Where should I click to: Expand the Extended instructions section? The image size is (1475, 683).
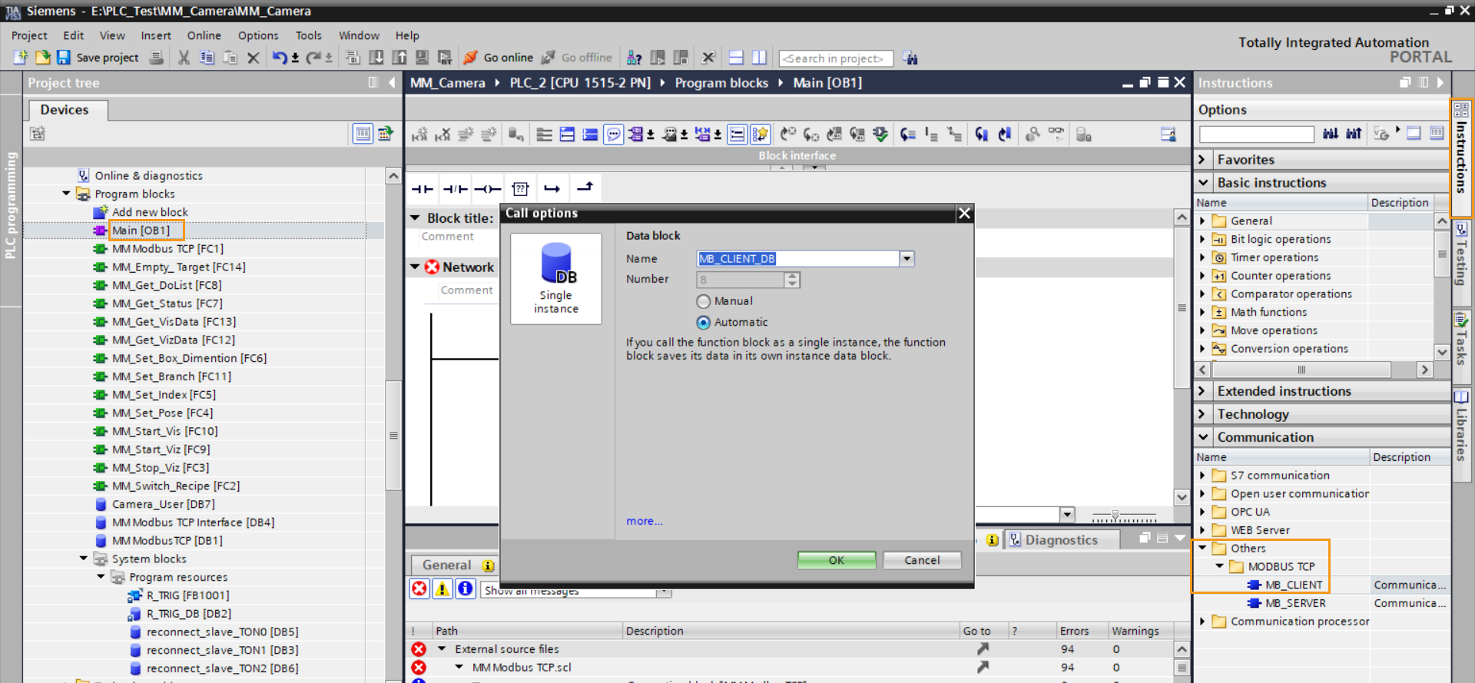point(1203,391)
